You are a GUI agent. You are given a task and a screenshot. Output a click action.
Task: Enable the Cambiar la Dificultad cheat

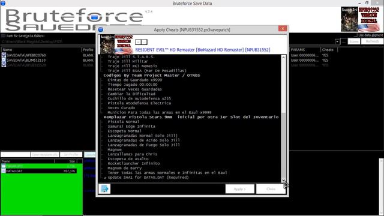pyautogui.click(x=131, y=94)
